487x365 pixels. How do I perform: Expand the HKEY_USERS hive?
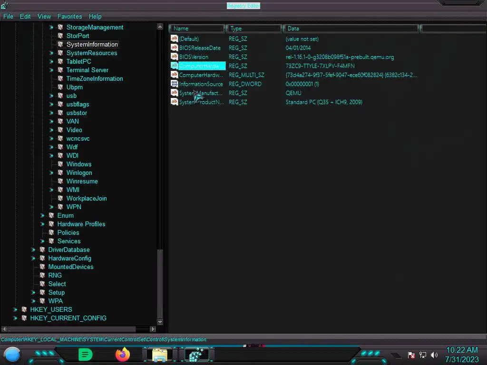(x=15, y=309)
